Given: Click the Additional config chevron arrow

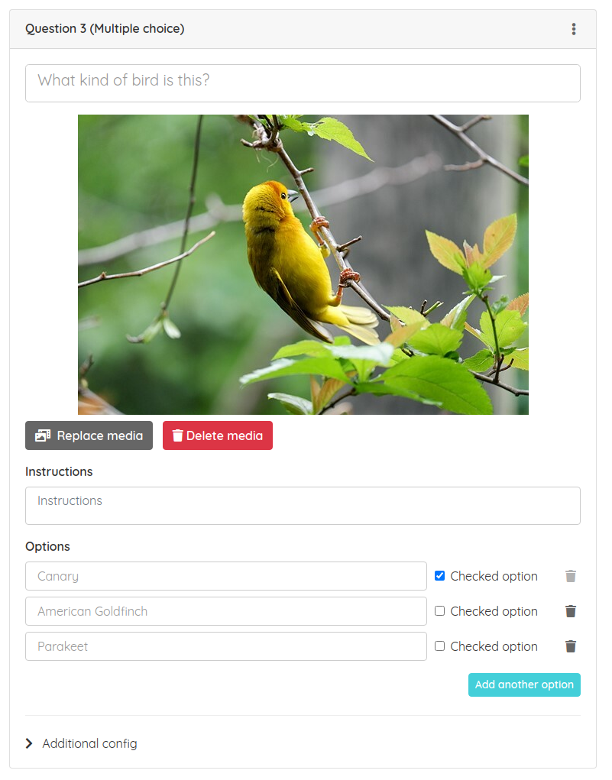Looking at the screenshot, I should point(29,743).
